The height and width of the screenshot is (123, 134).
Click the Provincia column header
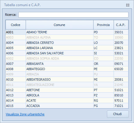[x=103, y=25]
